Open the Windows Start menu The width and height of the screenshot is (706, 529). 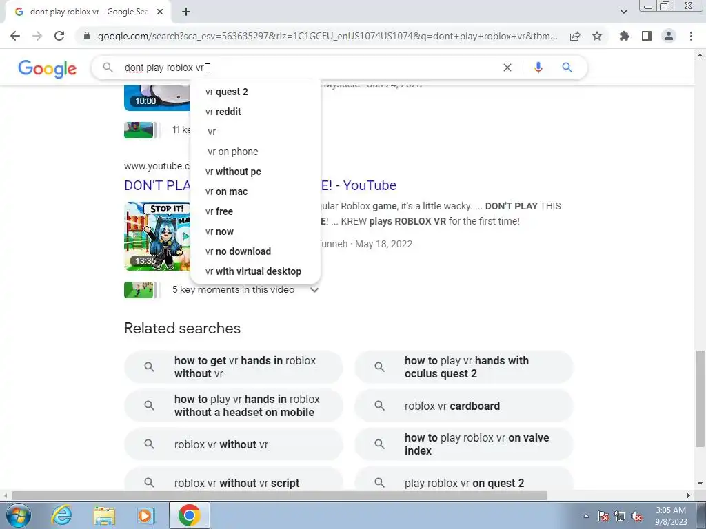[x=18, y=515]
